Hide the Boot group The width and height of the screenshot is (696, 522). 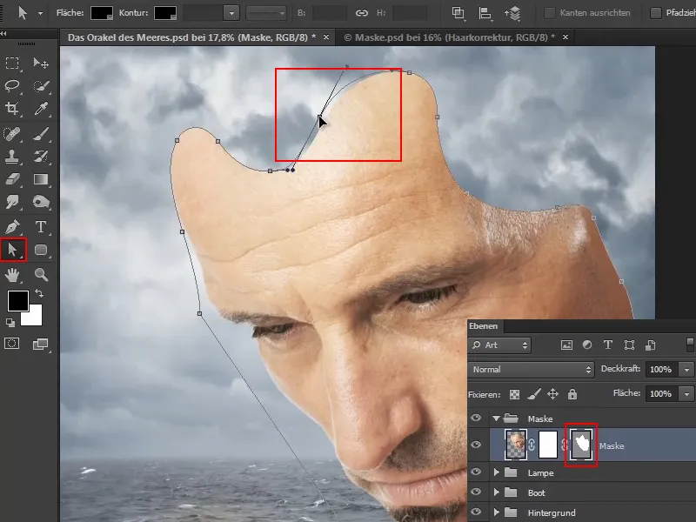[x=476, y=492]
